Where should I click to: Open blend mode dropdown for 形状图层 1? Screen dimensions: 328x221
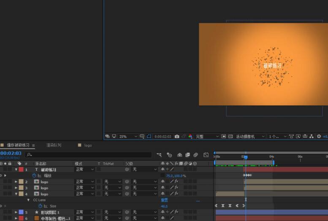click(x=84, y=212)
